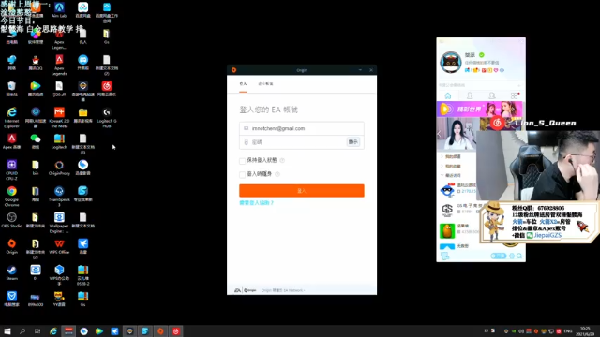
Task: Open the Internet Explorer desktop icon
Action: pos(12,117)
